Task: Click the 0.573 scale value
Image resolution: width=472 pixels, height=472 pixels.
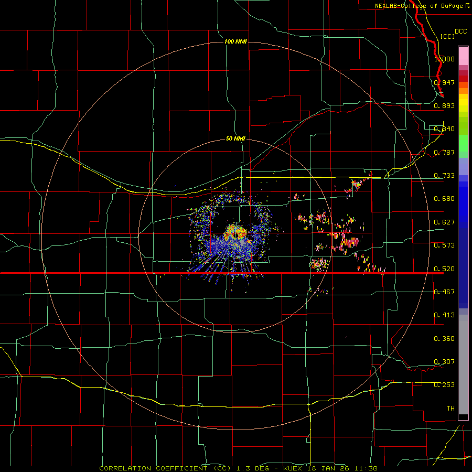Action: coord(444,245)
